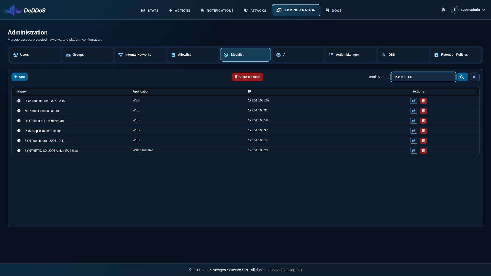Clear the search with the X button

click(475, 77)
